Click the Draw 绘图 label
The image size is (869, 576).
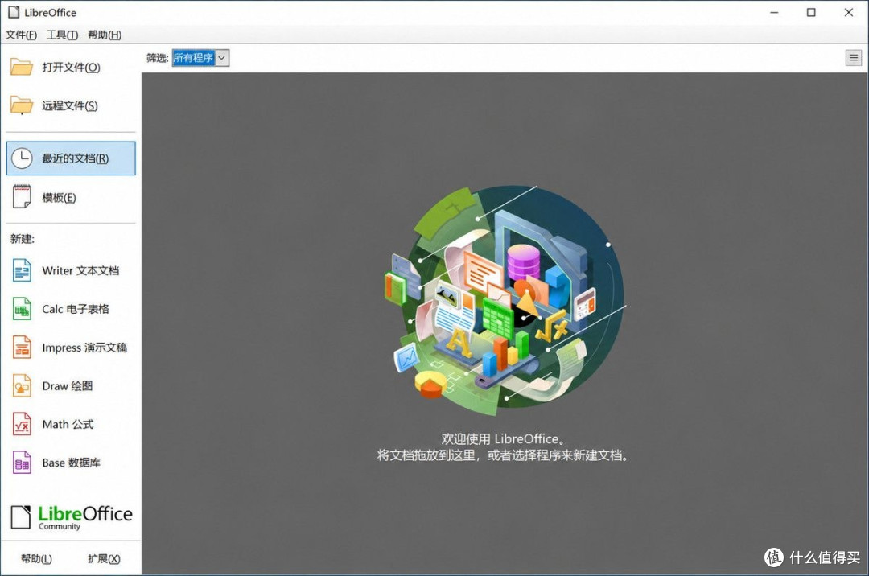click(x=67, y=386)
